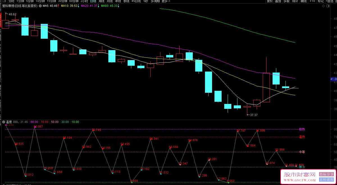Viewport: 337px width, 185px height.
Task: Click the 48.62 high price label
Action: 12,14
